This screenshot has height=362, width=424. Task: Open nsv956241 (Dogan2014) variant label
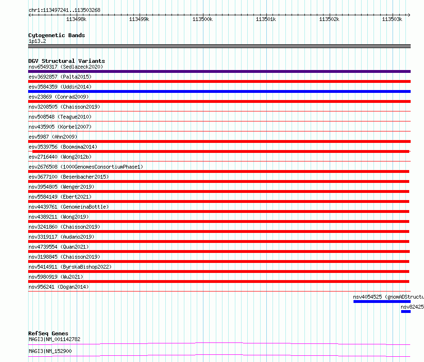tap(59, 287)
